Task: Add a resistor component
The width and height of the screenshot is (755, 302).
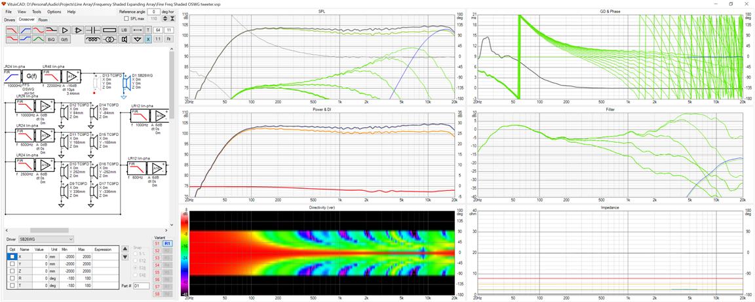Action: (109, 30)
